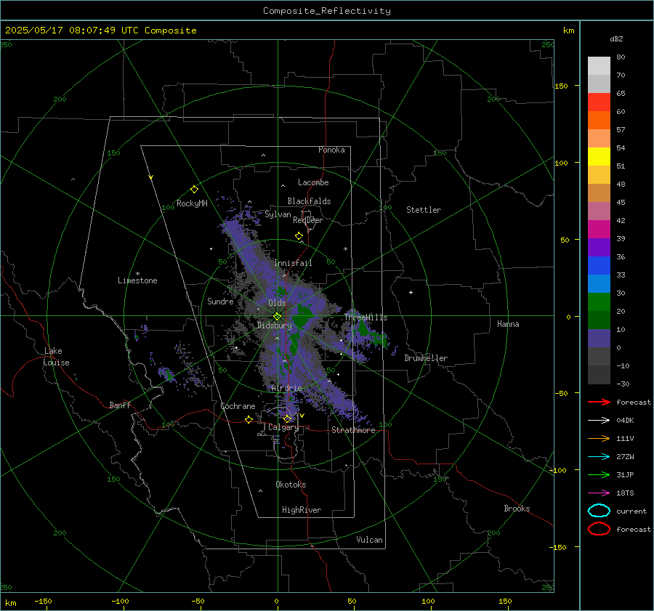
Task: Click the Limestone label
Action: pos(137,280)
